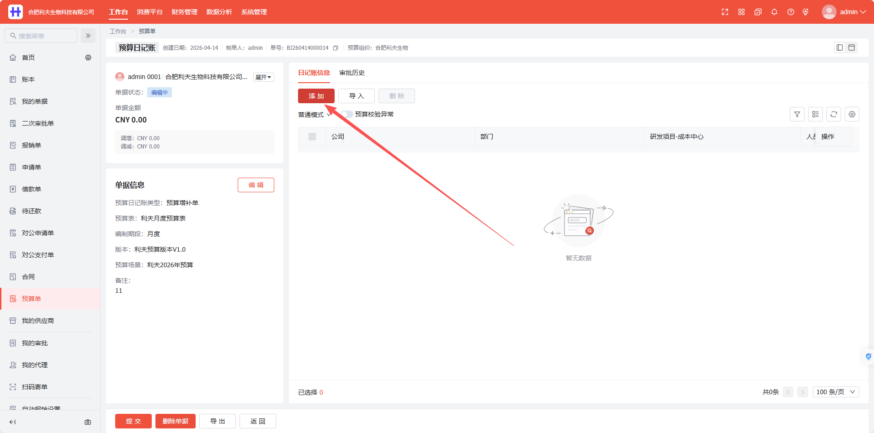
Task: Click the help question mark icon
Action: (791, 12)
